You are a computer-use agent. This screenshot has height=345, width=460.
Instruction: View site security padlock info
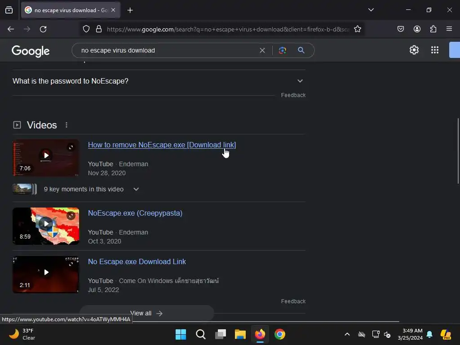click(x=99, y=29)
